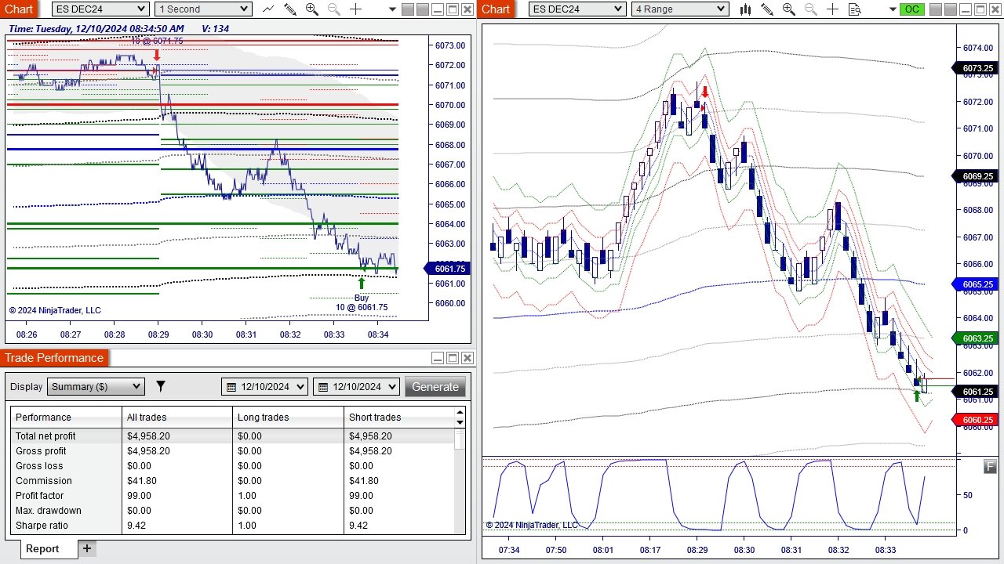Image resolution: width=1004 pixels, height=564 pixels.
Task: Add a new tab with plus button
Action: tap(87, 548)
